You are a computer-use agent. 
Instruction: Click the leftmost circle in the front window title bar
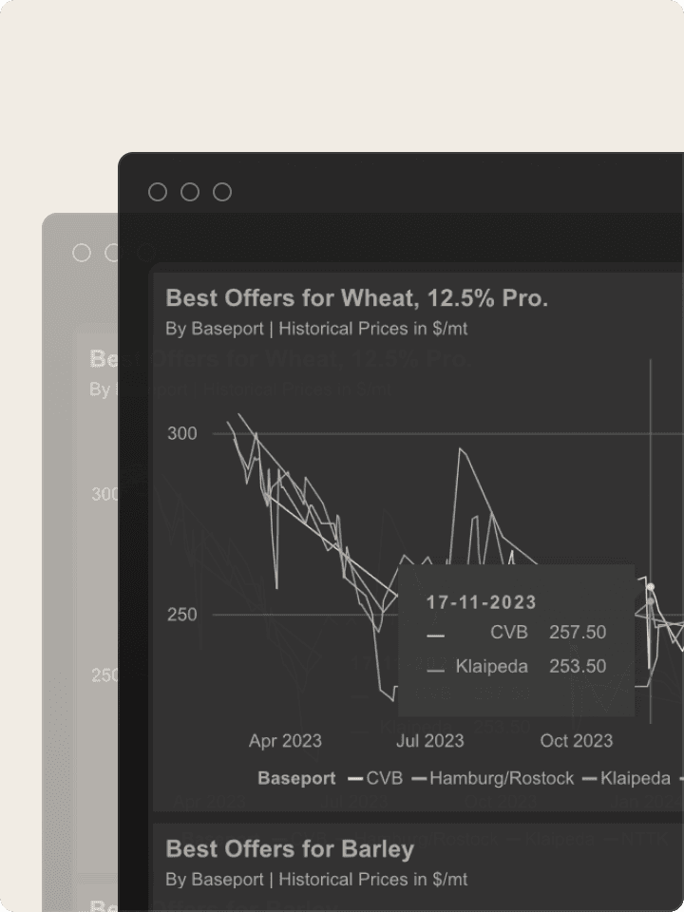158,192
